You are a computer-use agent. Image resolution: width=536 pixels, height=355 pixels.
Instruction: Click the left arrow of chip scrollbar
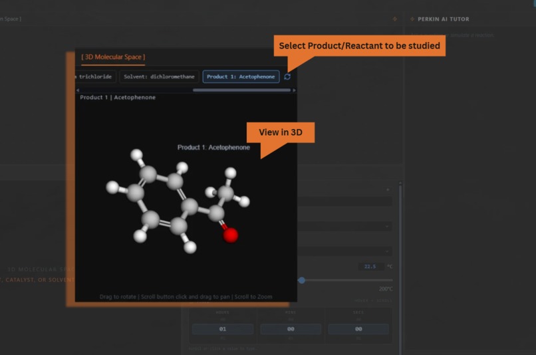[78, 90]
